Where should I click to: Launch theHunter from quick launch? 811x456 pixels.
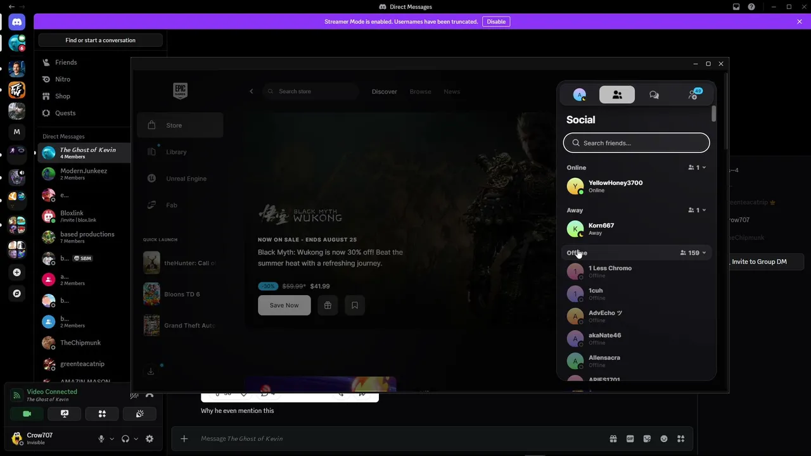(180, 263)
